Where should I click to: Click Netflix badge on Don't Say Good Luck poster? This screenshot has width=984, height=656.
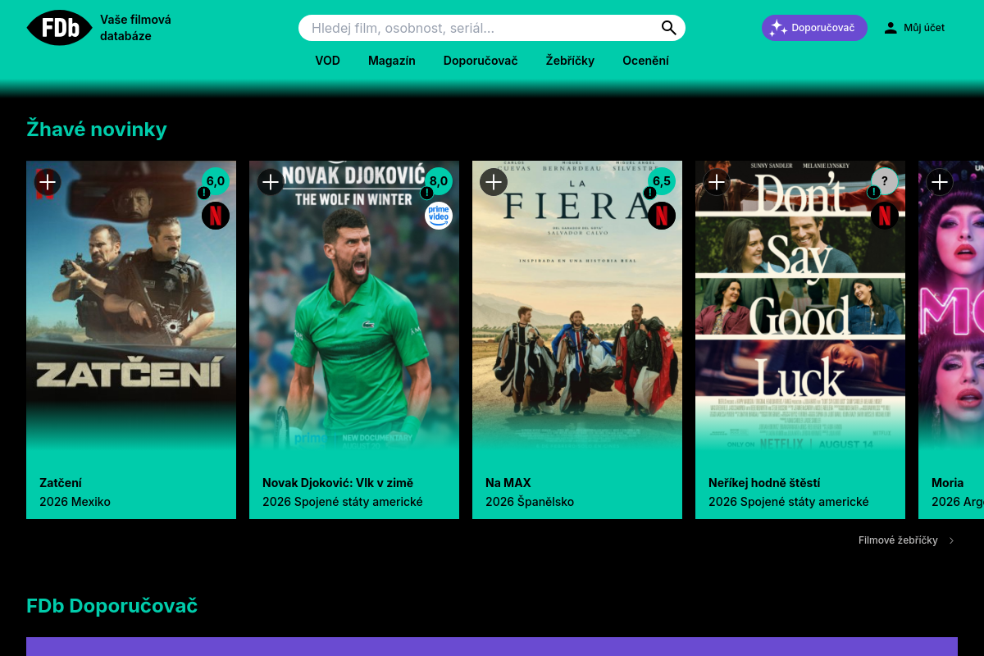pos(885,216)
